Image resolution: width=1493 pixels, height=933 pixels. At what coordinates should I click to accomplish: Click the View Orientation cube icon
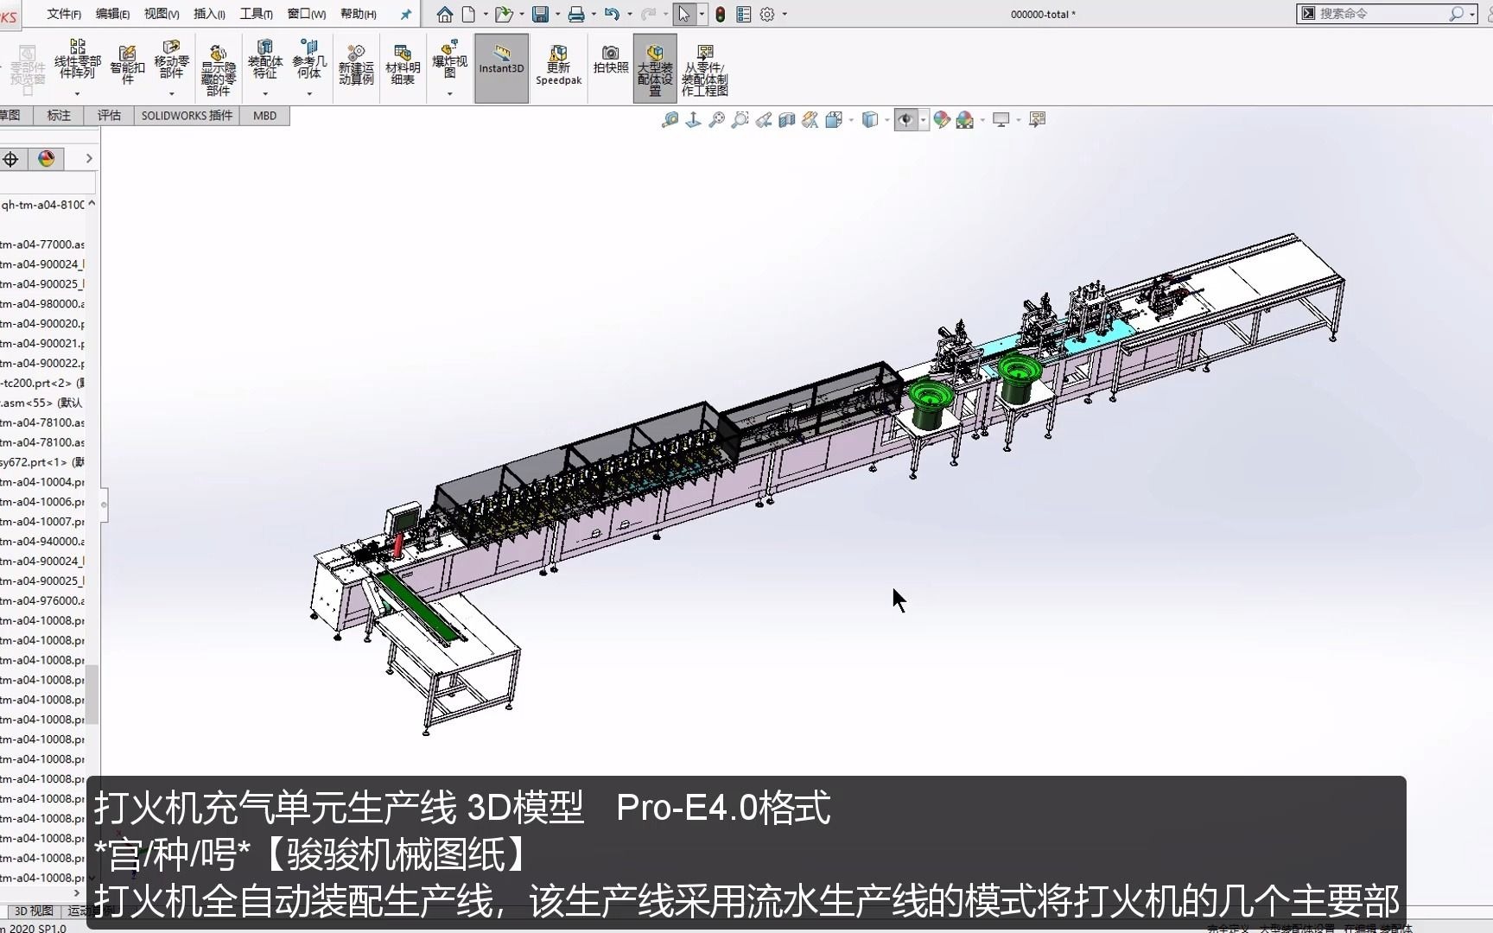(833, 120)
